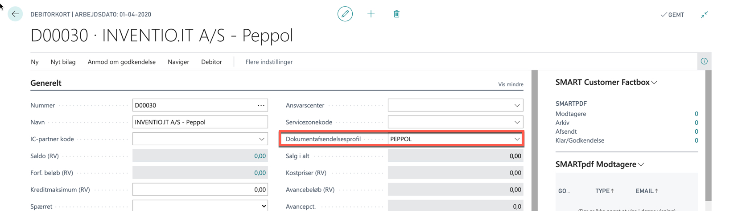
Task: Click the Avancepct. value 0,0
Action: click(x=517, y=207)
